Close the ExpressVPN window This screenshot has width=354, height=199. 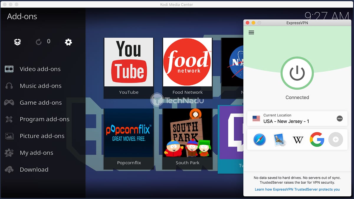(x=248, y=23)
